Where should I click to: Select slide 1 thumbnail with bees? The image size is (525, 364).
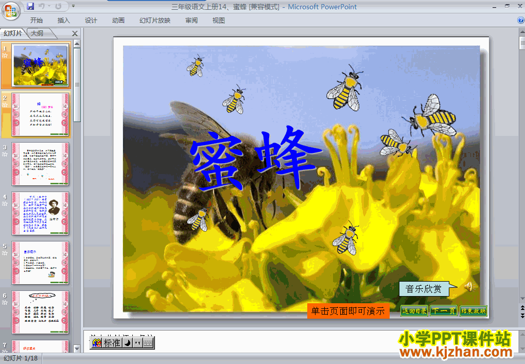point(40,65)
